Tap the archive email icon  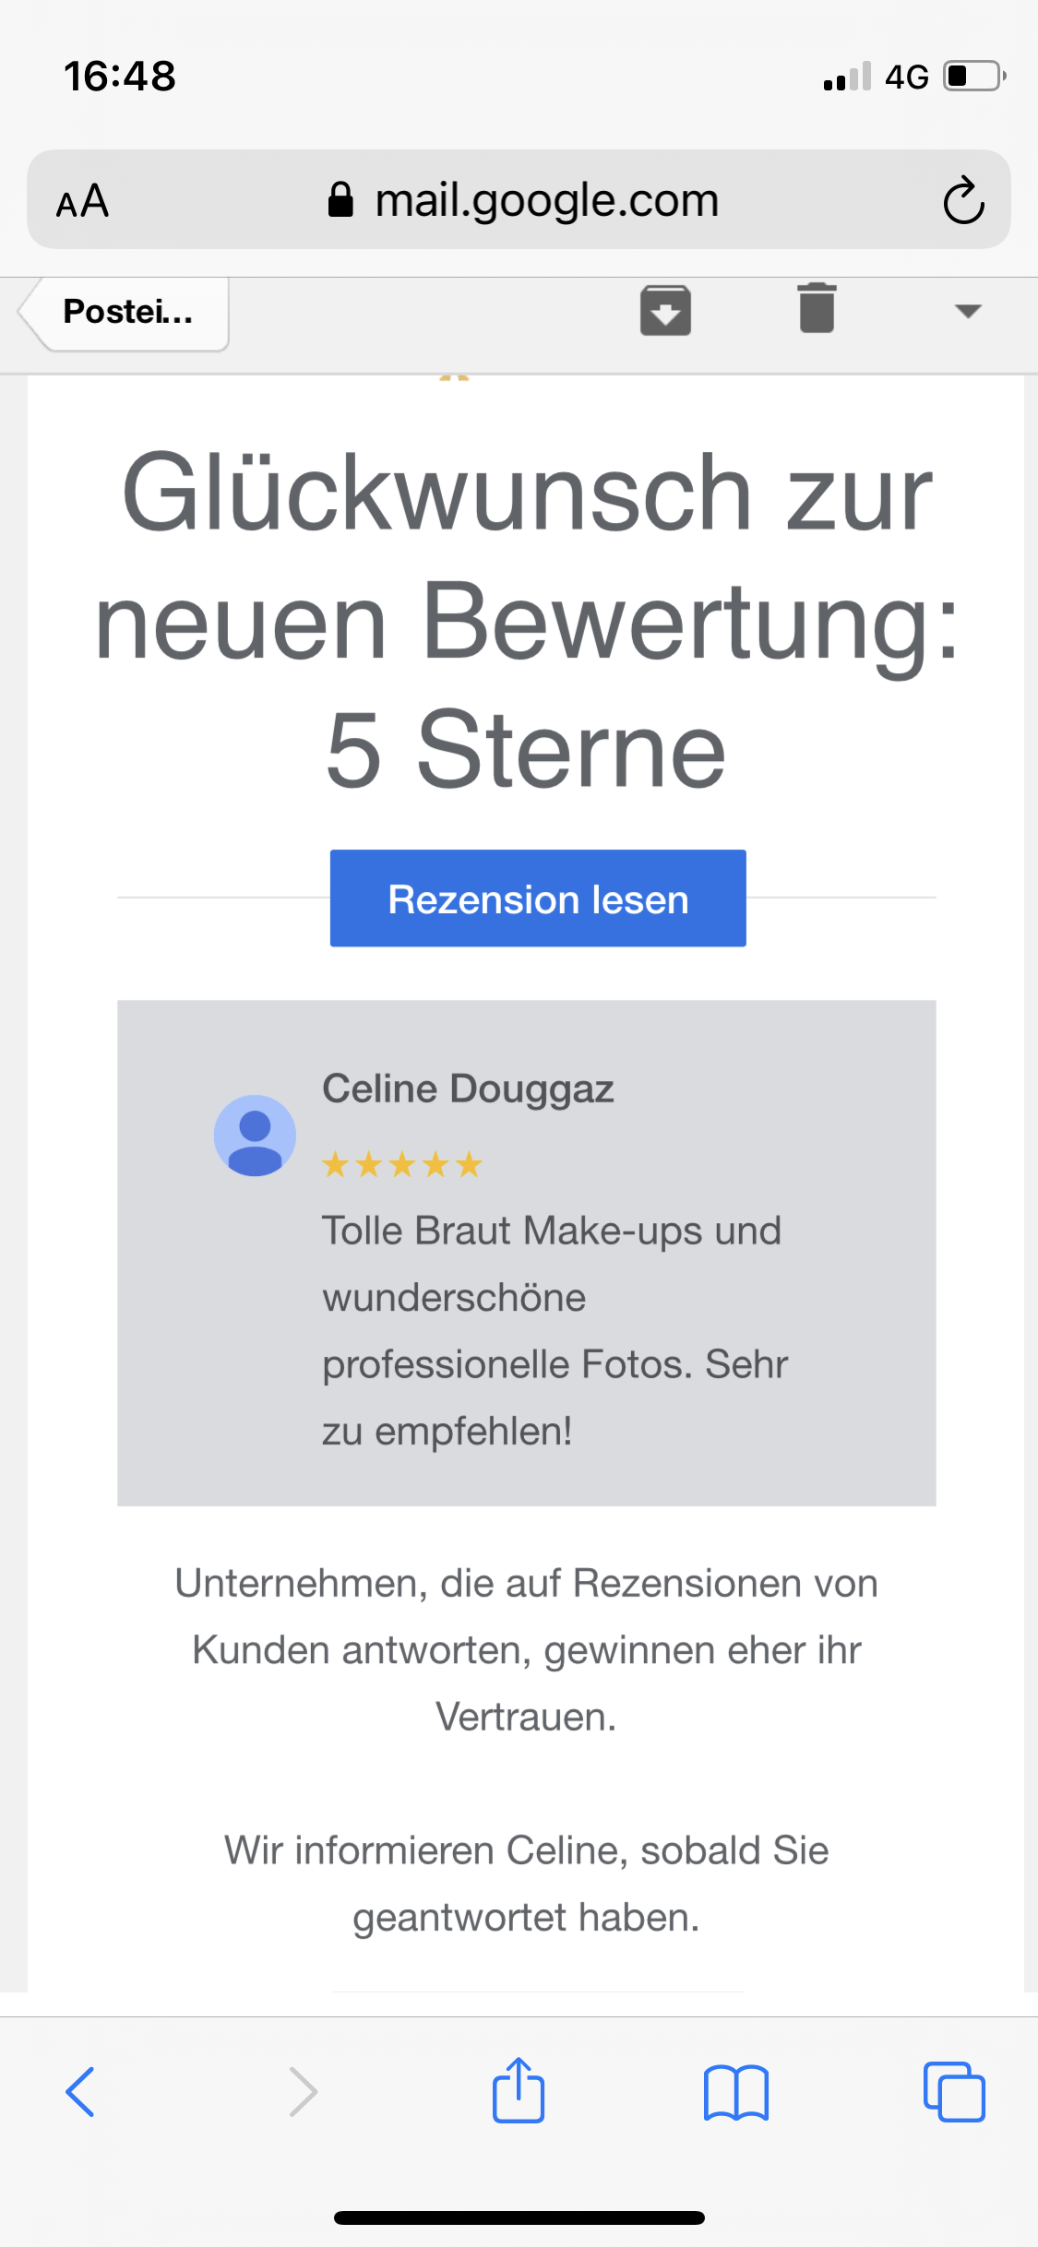(x=665, y=311)
